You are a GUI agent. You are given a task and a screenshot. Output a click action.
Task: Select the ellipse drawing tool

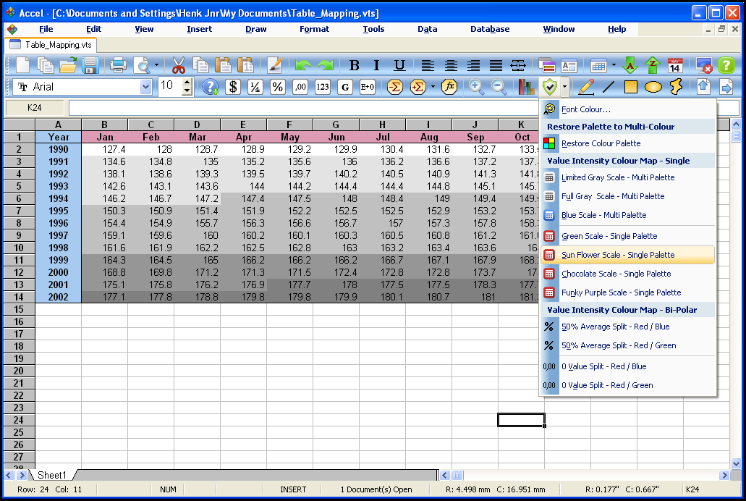tap(653, 87)
